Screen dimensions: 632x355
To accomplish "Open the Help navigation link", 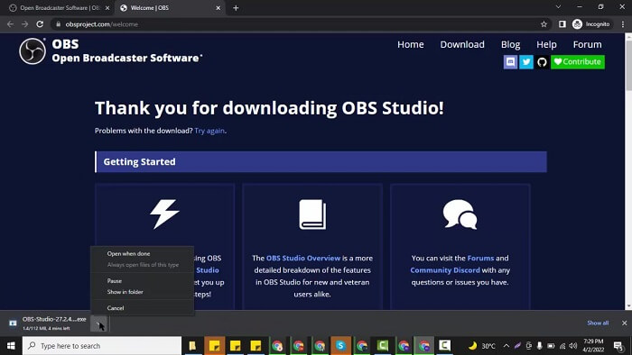I will 546,45.
